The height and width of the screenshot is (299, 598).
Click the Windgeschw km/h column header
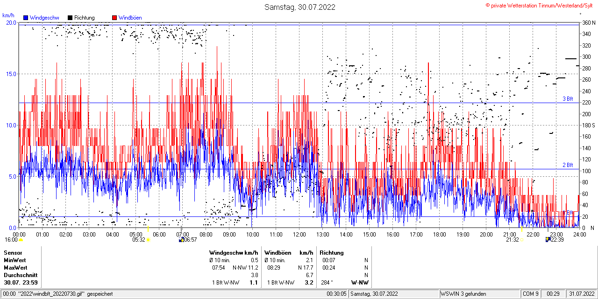click(234, 252)
